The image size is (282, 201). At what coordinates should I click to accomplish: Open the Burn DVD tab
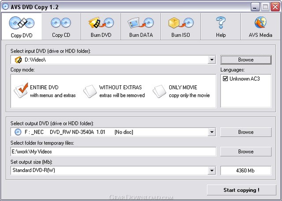tap(101, 26)
